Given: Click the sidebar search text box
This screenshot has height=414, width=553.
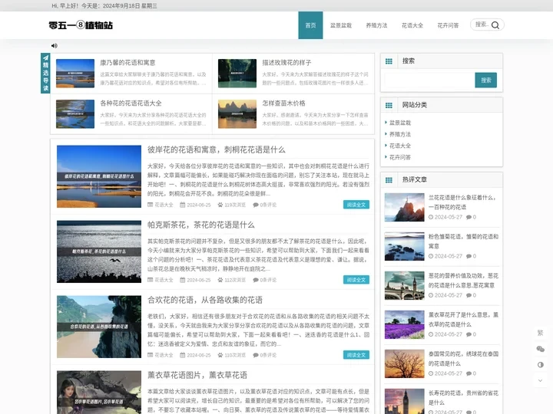Looking at the screenshot, I should (x=429, y=80).
